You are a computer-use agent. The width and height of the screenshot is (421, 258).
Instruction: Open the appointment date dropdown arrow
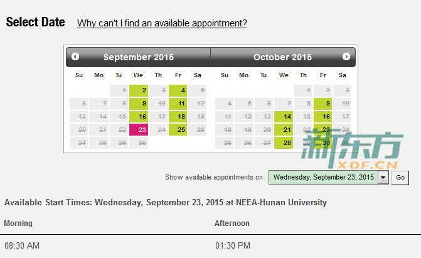[x=383, y=178]
